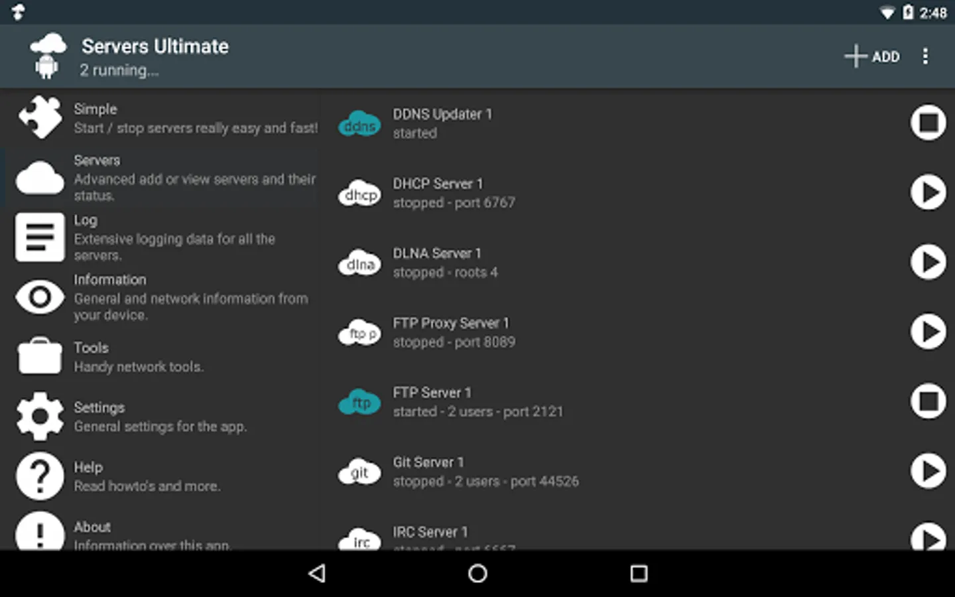Screen dimensions: 955x597
Task: Open the Simple menu entry text
Action: point(95,109)
